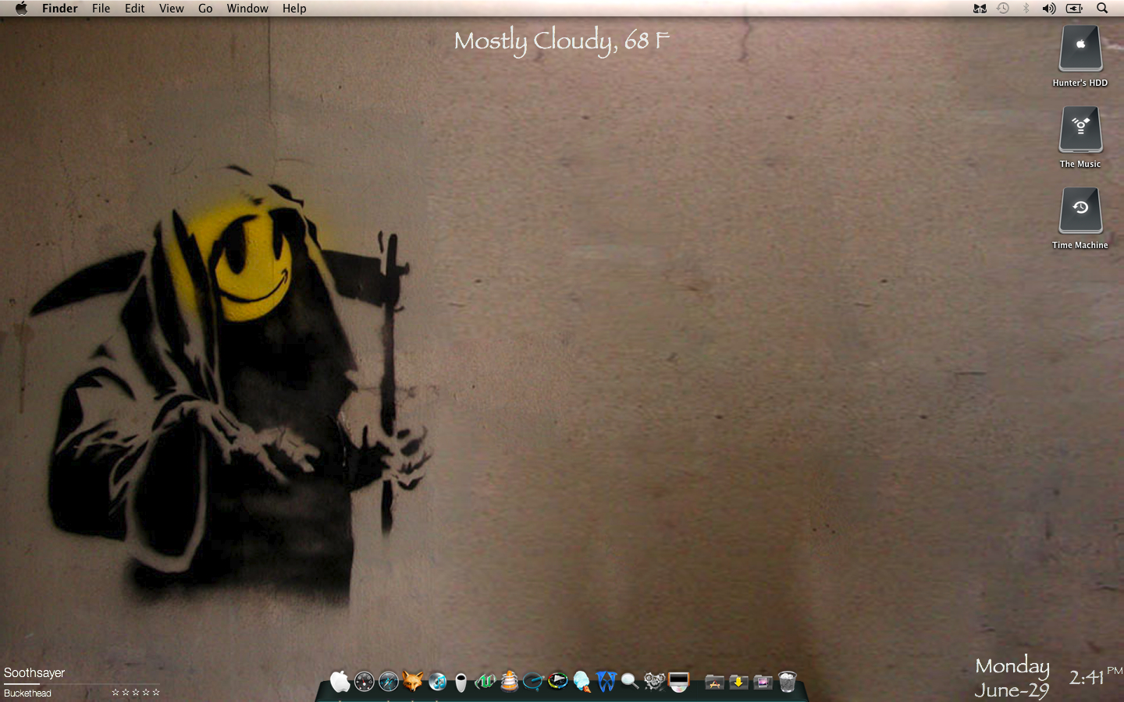1124x702 pixels.
Task: Click the third rating star for Soothsayer
Action: pyautogui.click(x=136, y=693)
